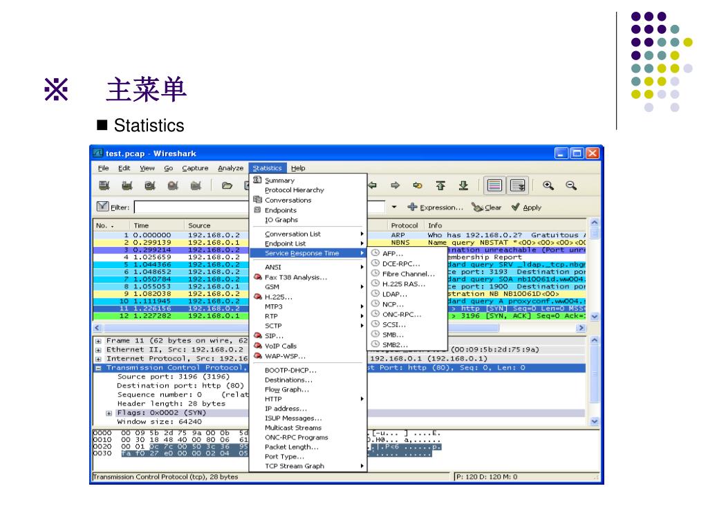The height and width of the screenshot is (531, 708).
Task: Expand the Internet Protocol tree node
Action: point(98,359)
